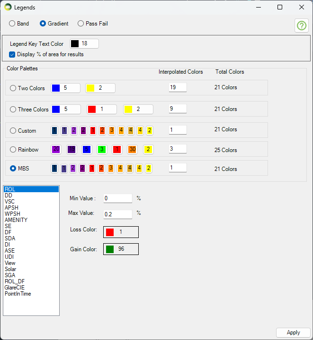The image size is (313, 340).
Task: Apply the legend settings
Action: click(293, 332)
